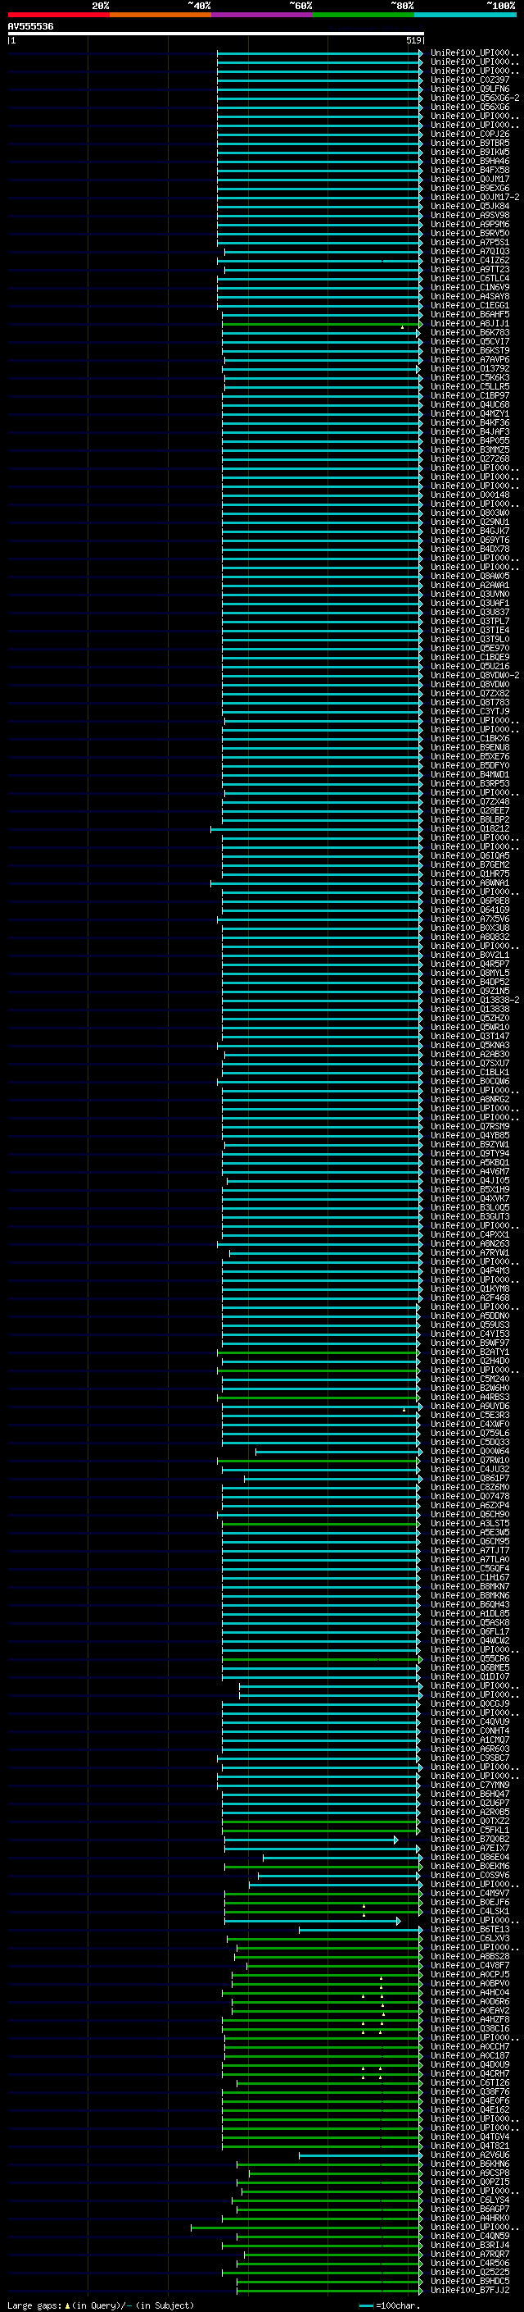Select the UniRef100_Q759L6 hit label
The width and height of the screenshot is (524, 2312).
click(x=470, y=1433)
